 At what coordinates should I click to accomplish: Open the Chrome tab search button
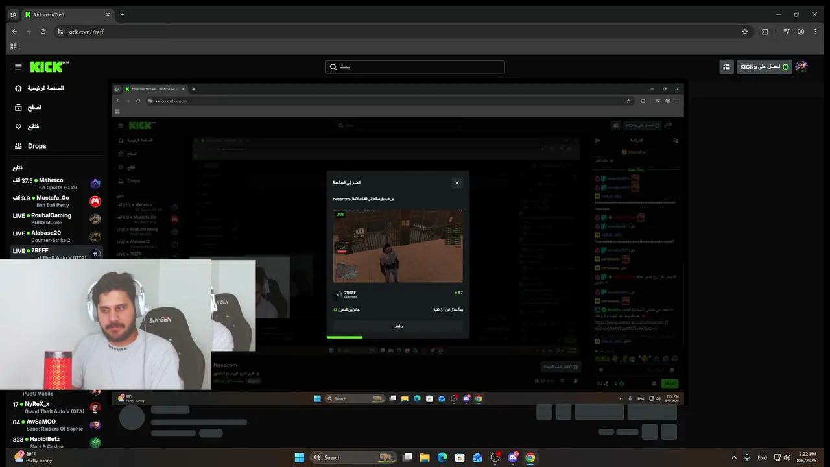[13, 14]
